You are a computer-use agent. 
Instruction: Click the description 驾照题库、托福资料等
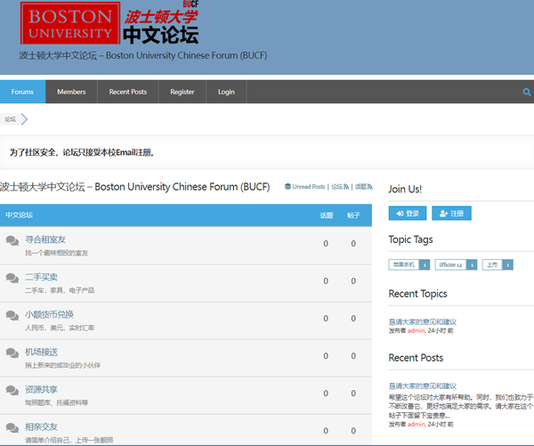[x=57, y=402]
